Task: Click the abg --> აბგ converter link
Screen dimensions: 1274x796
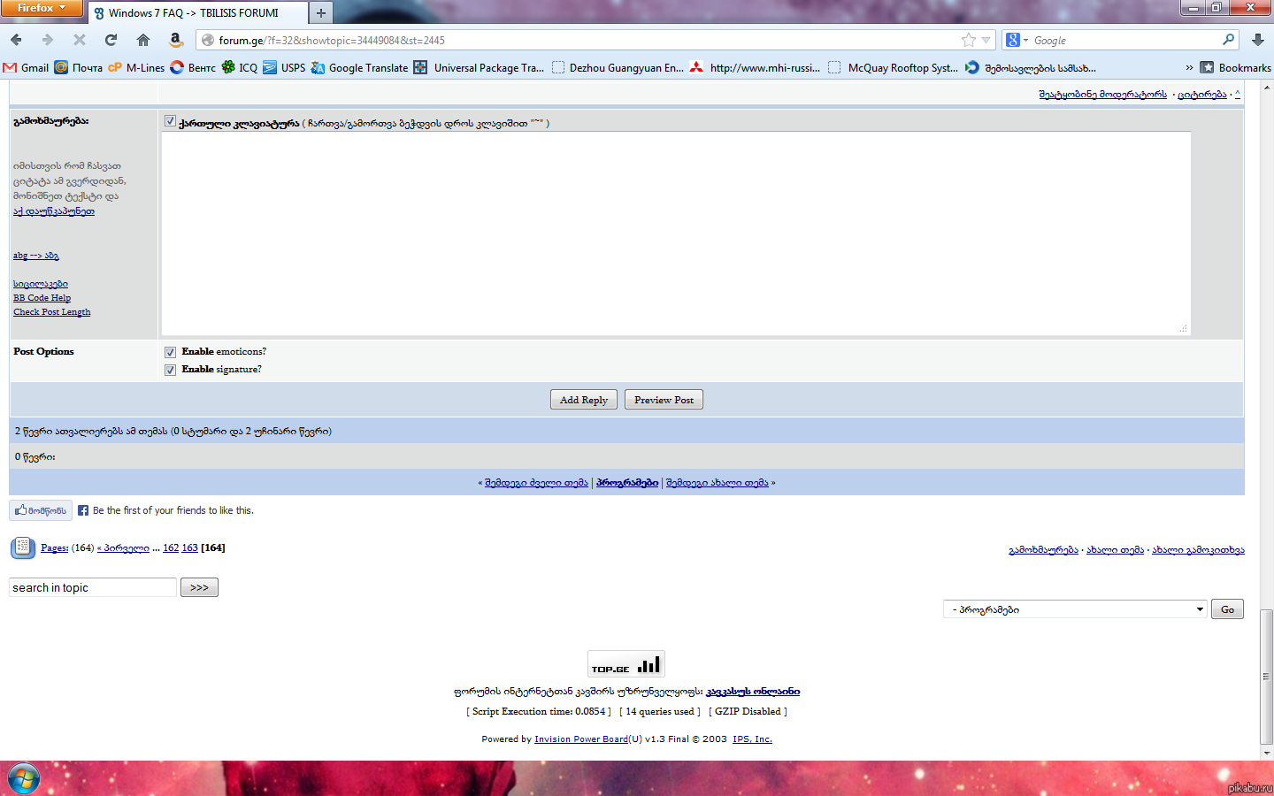Action: (x=35, y=256)
